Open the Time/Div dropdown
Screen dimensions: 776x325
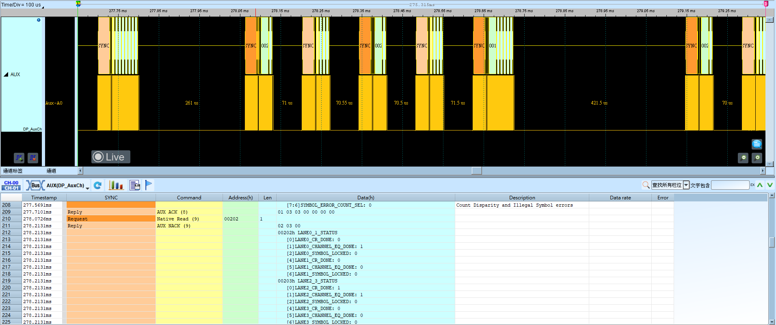(43, 6)
